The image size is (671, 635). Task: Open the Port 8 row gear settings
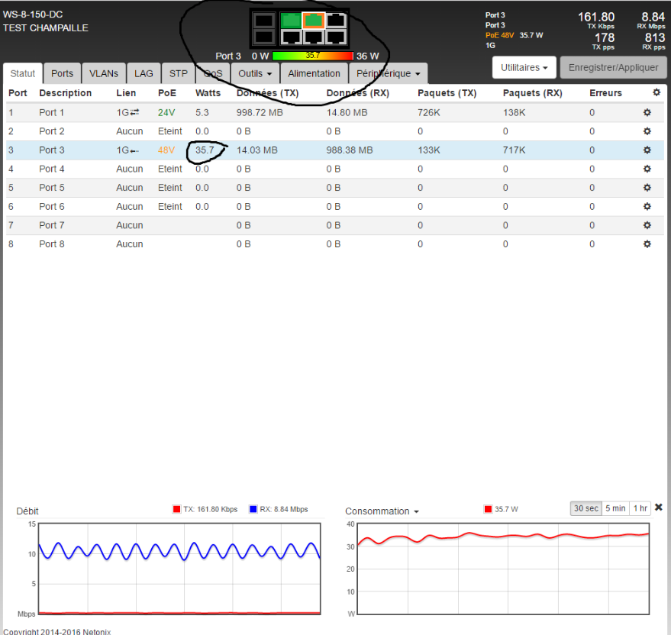pyautogui.click(x=647, y=244)
